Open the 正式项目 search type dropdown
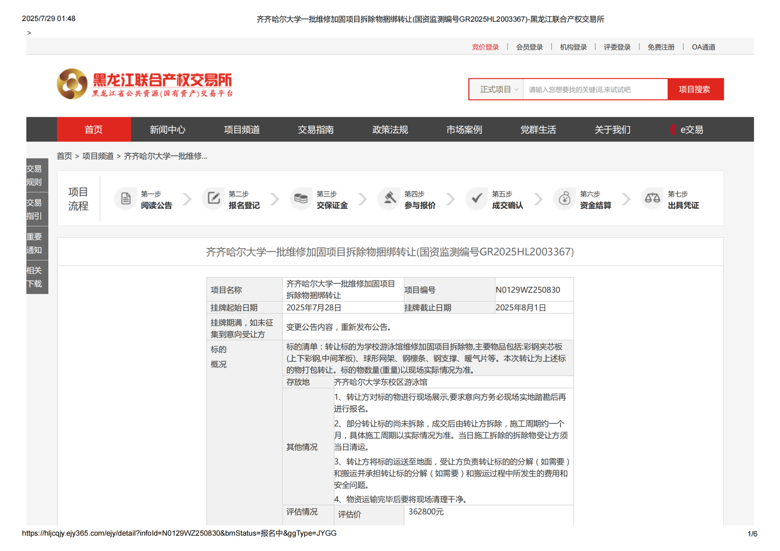The width and height of the screenshot is (780, 551). (497, 89)
